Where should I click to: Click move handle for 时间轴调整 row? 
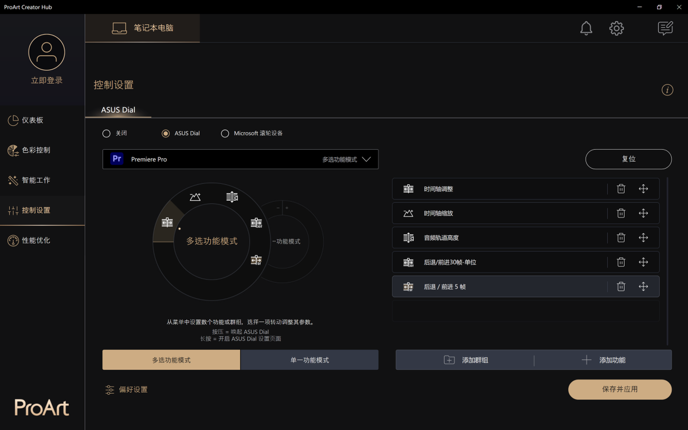(643, 189)
